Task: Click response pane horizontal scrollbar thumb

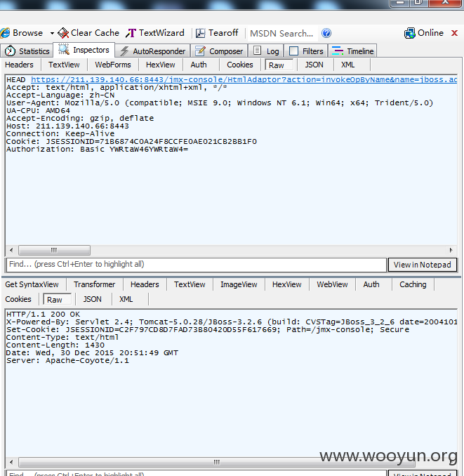Action: tap(216, 463)
